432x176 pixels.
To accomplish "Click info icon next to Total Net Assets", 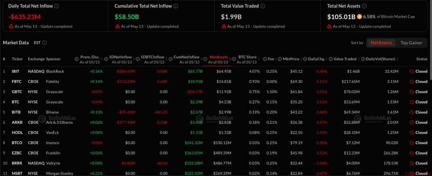I will tap(364, 6).
